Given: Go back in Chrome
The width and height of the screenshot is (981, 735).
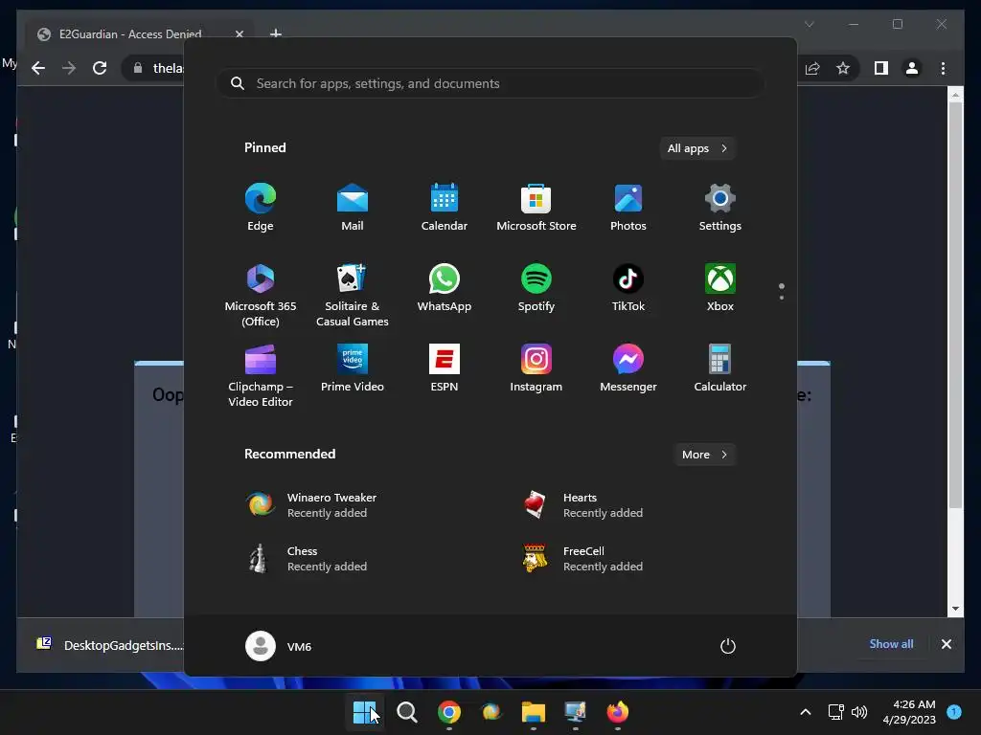Looking at the screenshot, I should (x=38, y=68).
